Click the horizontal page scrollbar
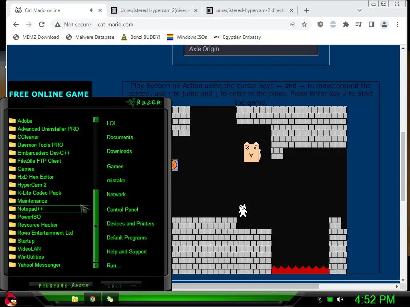Image resolution: width=410 pixels, height=307 pixels. tap(245, 286)
